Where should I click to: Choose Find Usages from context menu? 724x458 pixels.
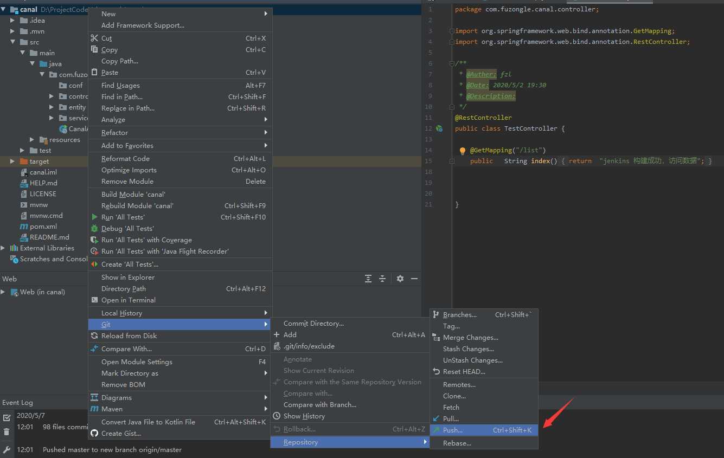(180, 85)
